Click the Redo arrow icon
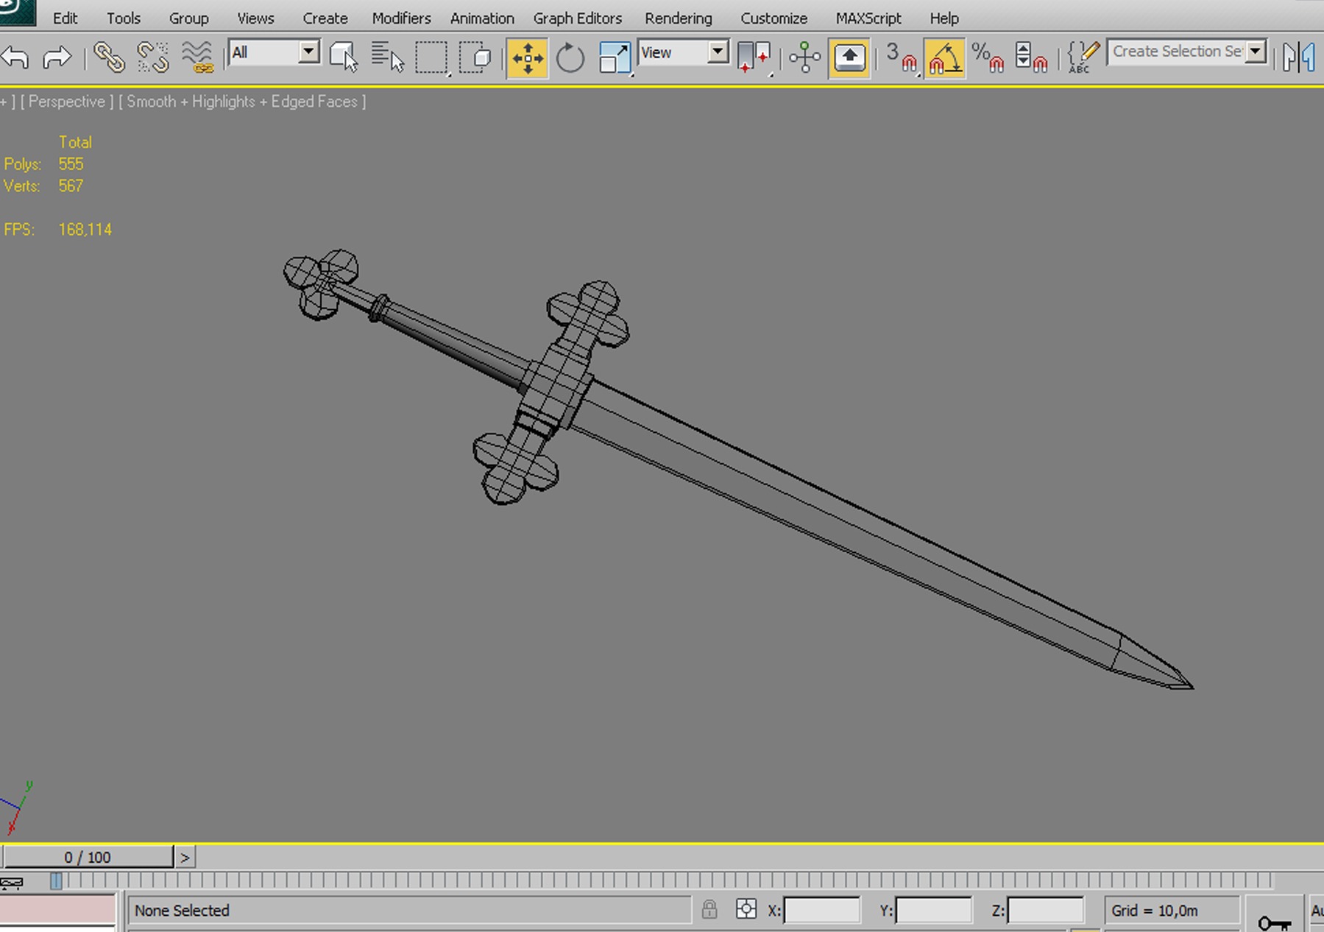The width and height of the screenshot is (1324, 932). pyautogui.click(x=57, y=57)
